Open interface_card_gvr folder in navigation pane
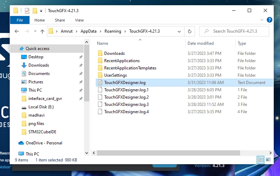 [45, 99]
